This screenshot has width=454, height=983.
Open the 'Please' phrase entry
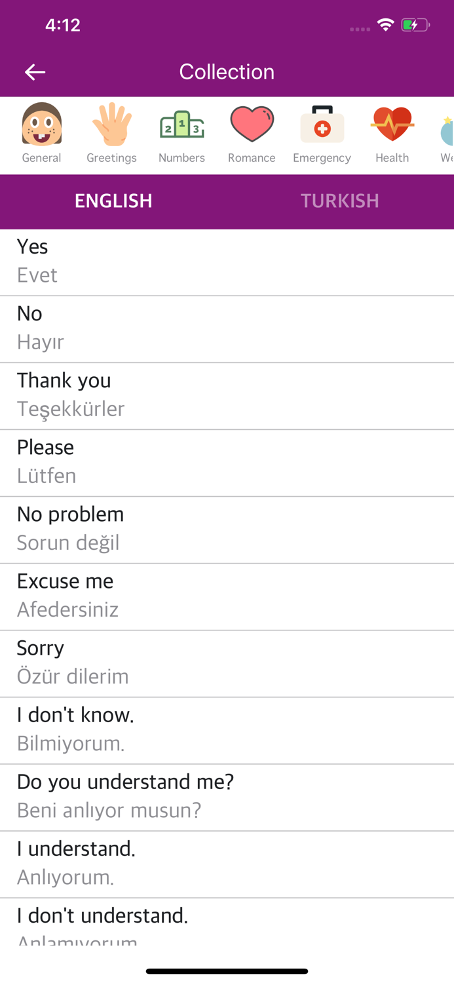[227, 461]
